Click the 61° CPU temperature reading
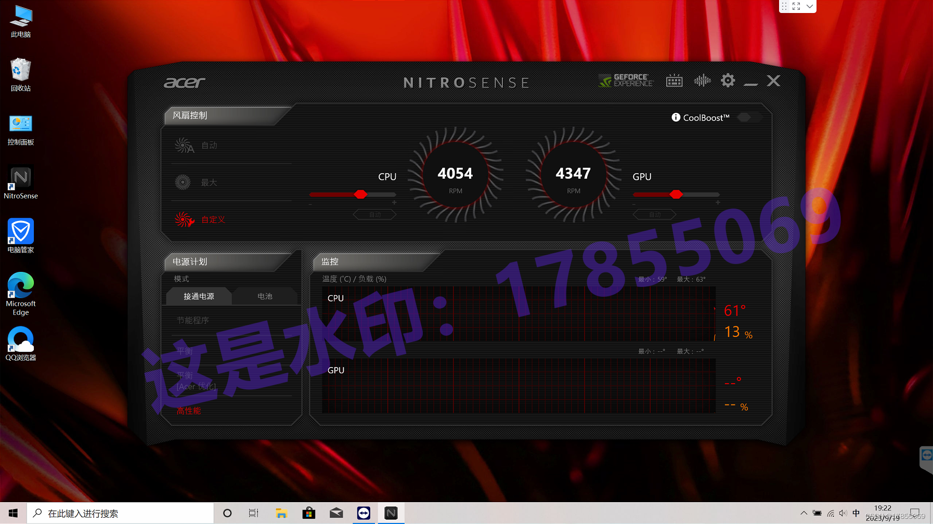Viewport: 933px width, 524px height. tap(735, 311)
